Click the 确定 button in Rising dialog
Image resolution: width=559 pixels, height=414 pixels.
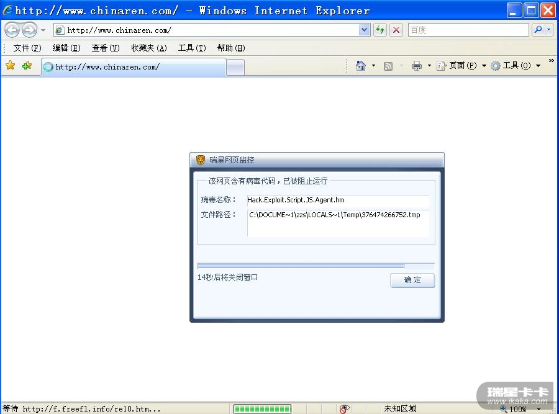(x=412, y=280)
